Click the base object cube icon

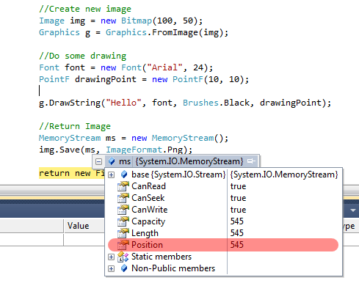124,174
